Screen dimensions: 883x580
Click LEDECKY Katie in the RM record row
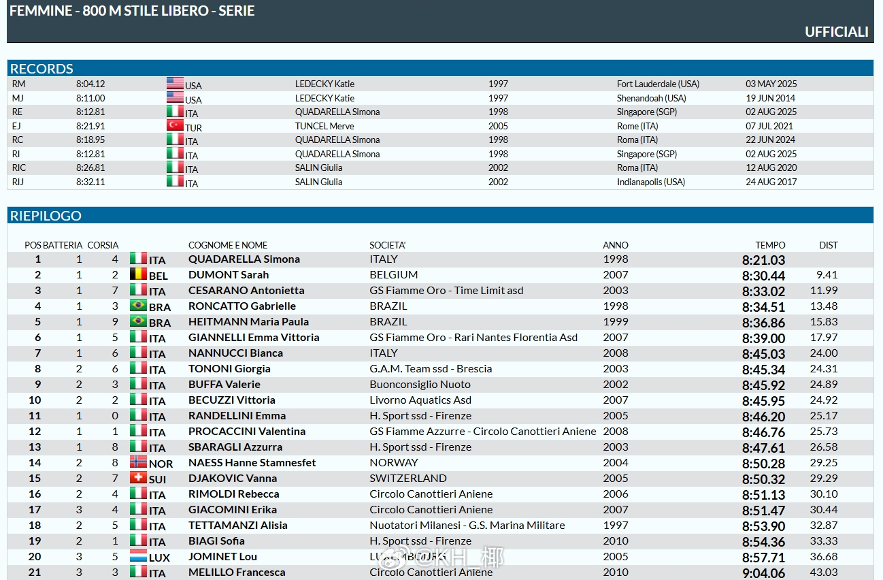(x=324, y=84)
